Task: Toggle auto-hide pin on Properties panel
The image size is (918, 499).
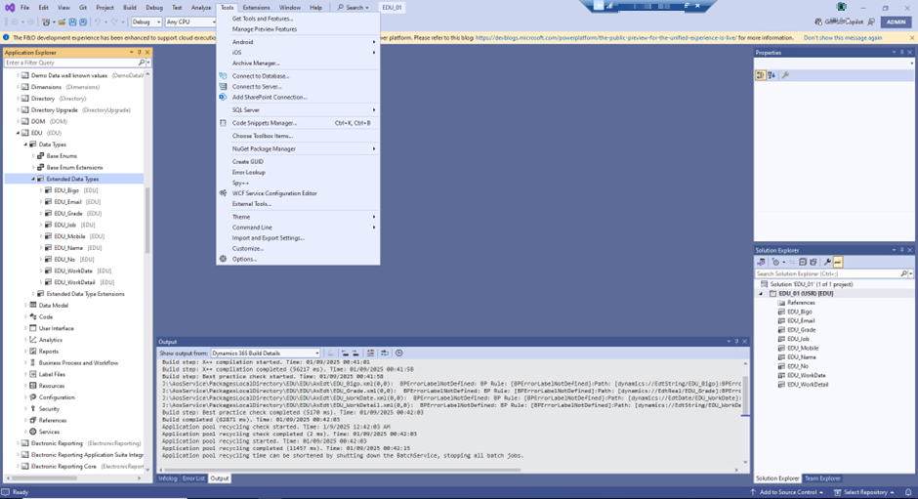Action: (x=902, y=53)
